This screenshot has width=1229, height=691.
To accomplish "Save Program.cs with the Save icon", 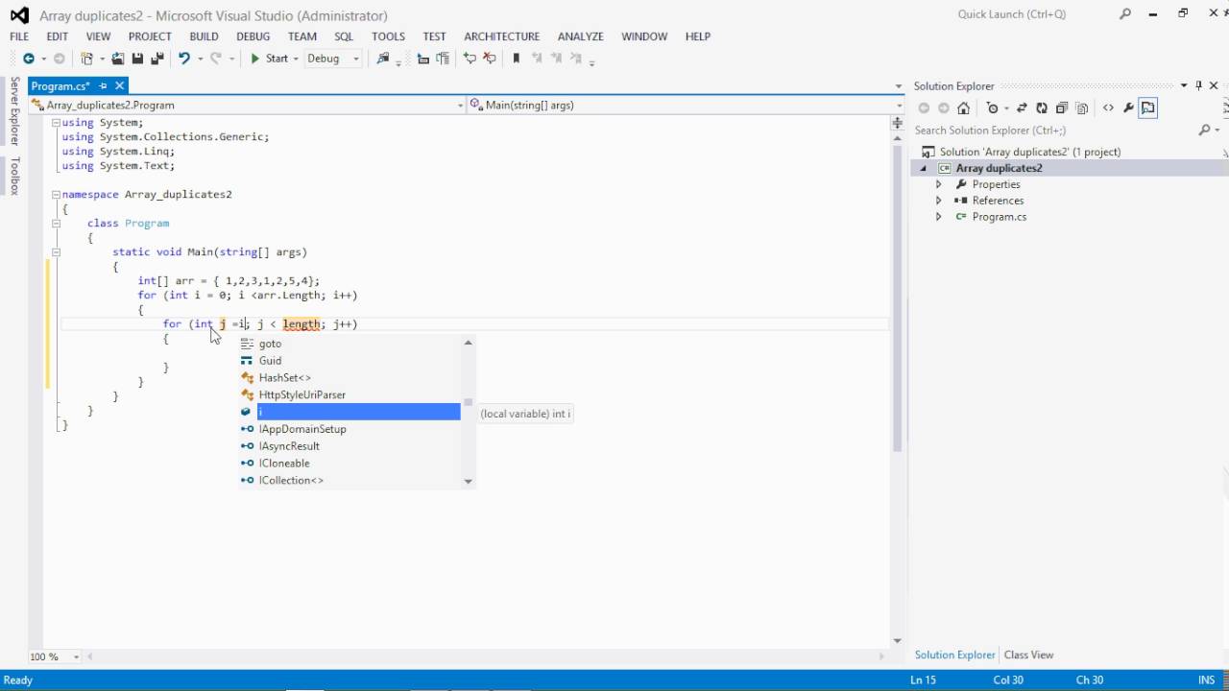I will (137, 59).
